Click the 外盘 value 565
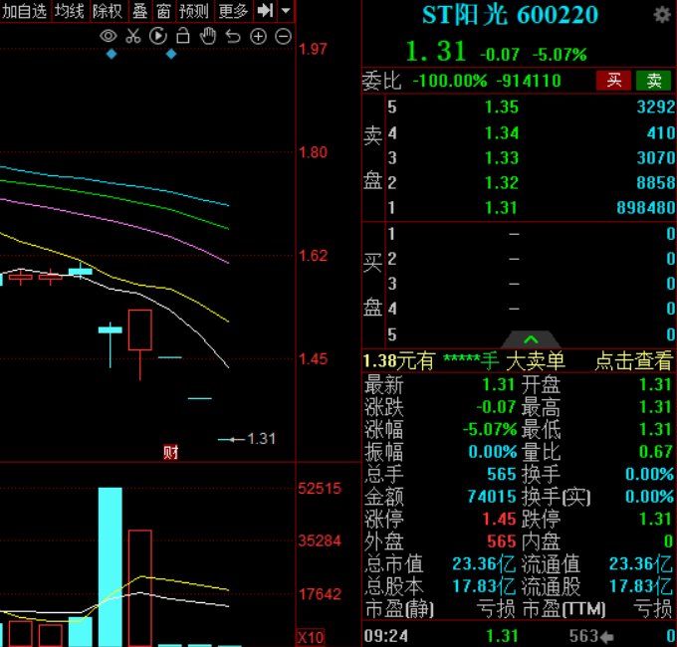Image resolution: width=677 pixels, height=647 pixels. pos(501,541)
